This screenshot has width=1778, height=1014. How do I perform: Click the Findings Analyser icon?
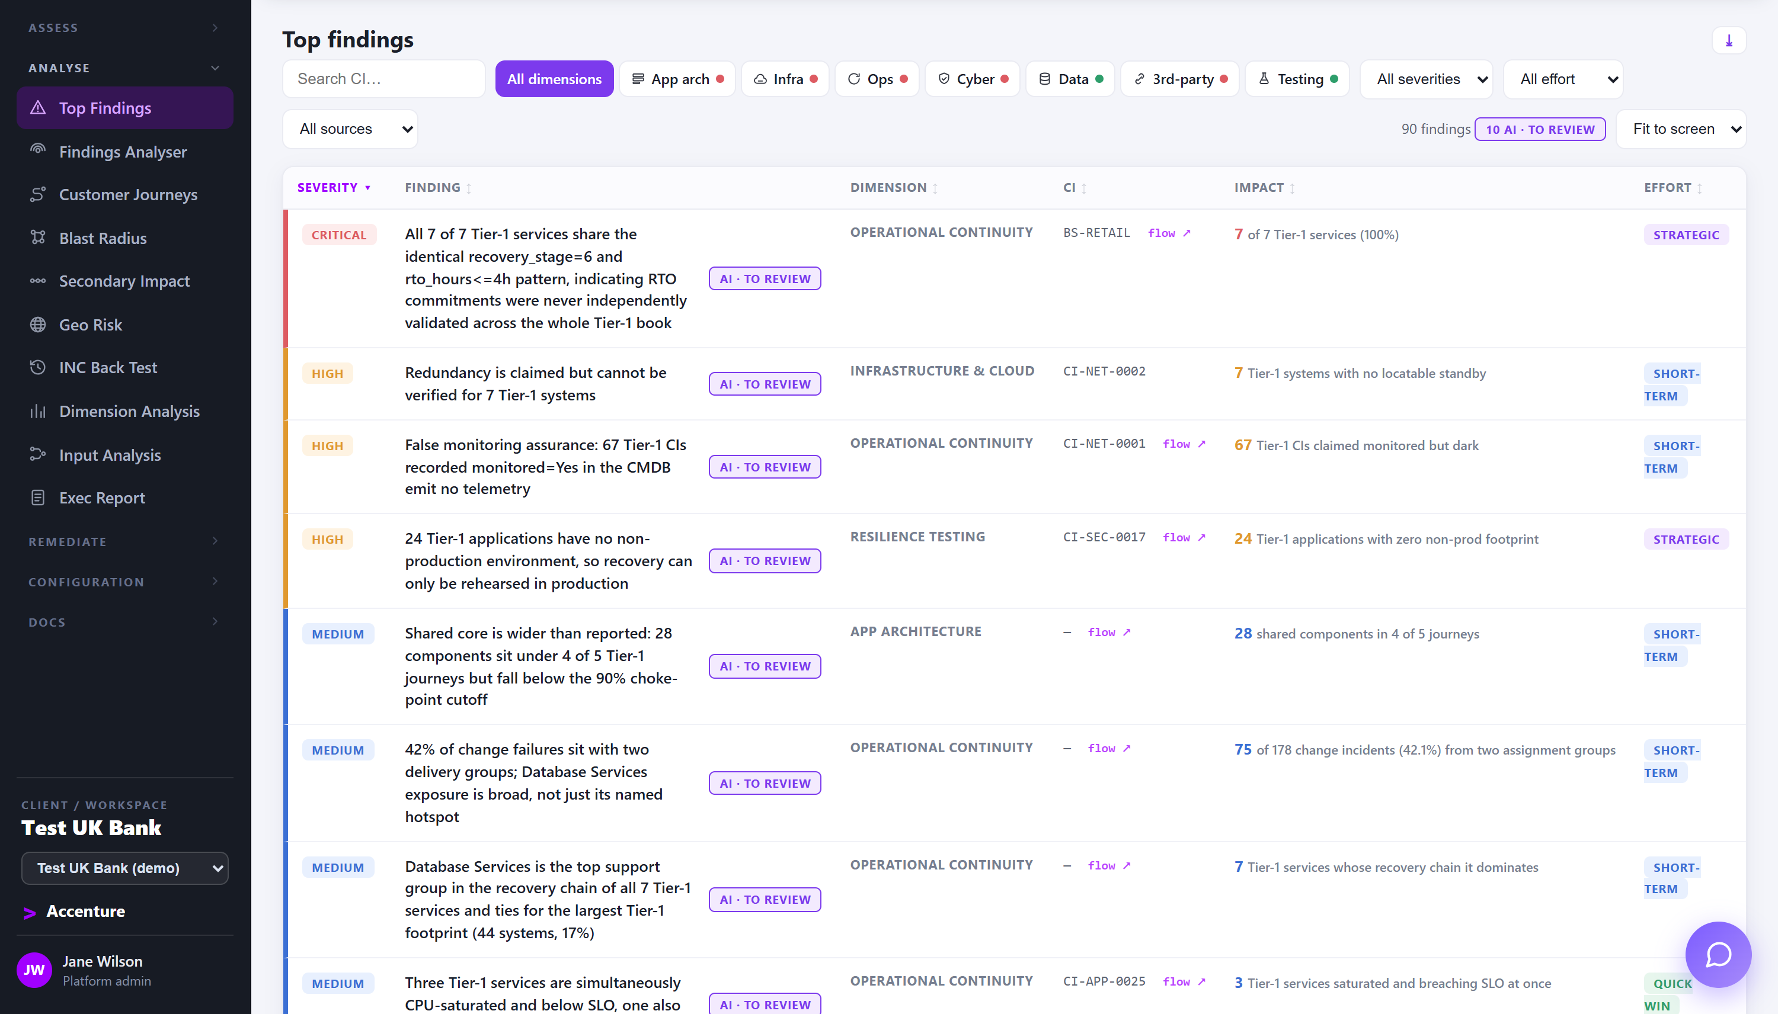[x=37, y=150]
